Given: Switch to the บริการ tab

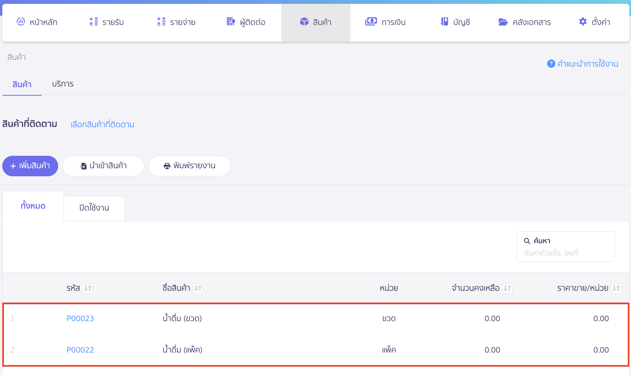Looking at the screenshot, I should (x=63, y=84).
